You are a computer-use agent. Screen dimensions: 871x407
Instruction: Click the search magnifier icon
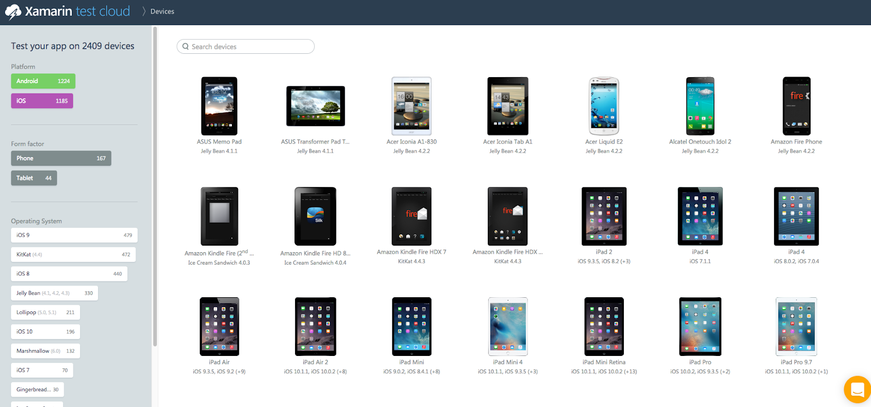(186, 47)
